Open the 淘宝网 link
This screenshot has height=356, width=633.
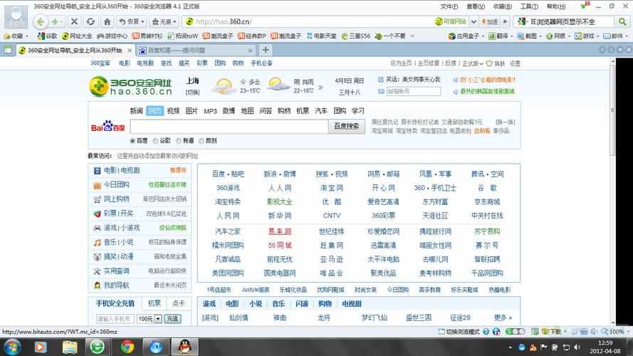331,188
